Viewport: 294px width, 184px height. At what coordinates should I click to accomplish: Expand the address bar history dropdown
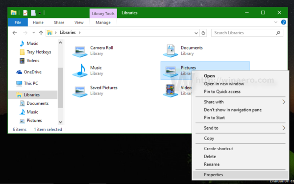click(x=196, y=33)
